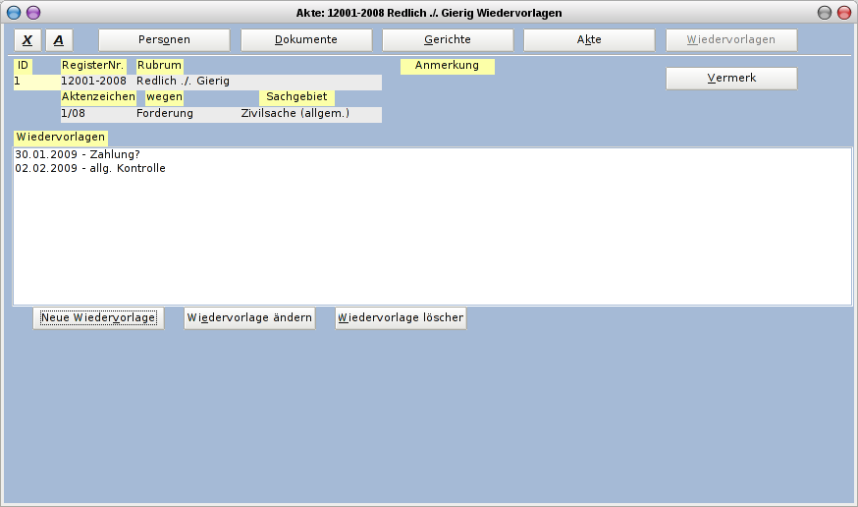Click the X button in the toolbar
Viewport: 858px width, 507px height.
click(x=27, y=40)
